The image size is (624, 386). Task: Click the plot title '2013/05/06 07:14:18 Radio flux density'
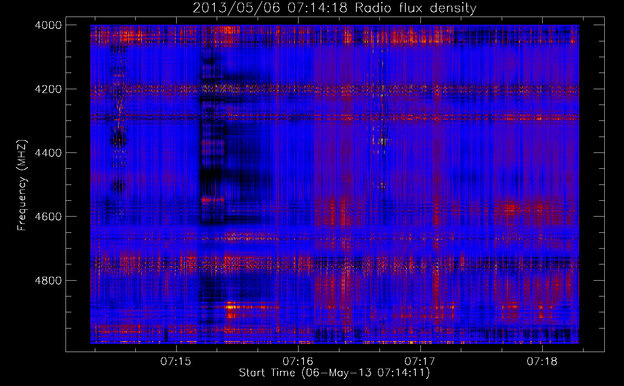click(334, 8)
